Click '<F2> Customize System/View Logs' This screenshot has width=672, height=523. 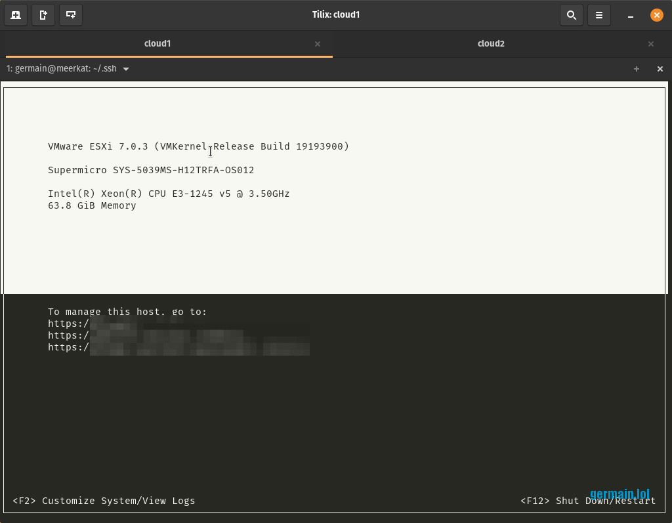(x=104, y=501)
